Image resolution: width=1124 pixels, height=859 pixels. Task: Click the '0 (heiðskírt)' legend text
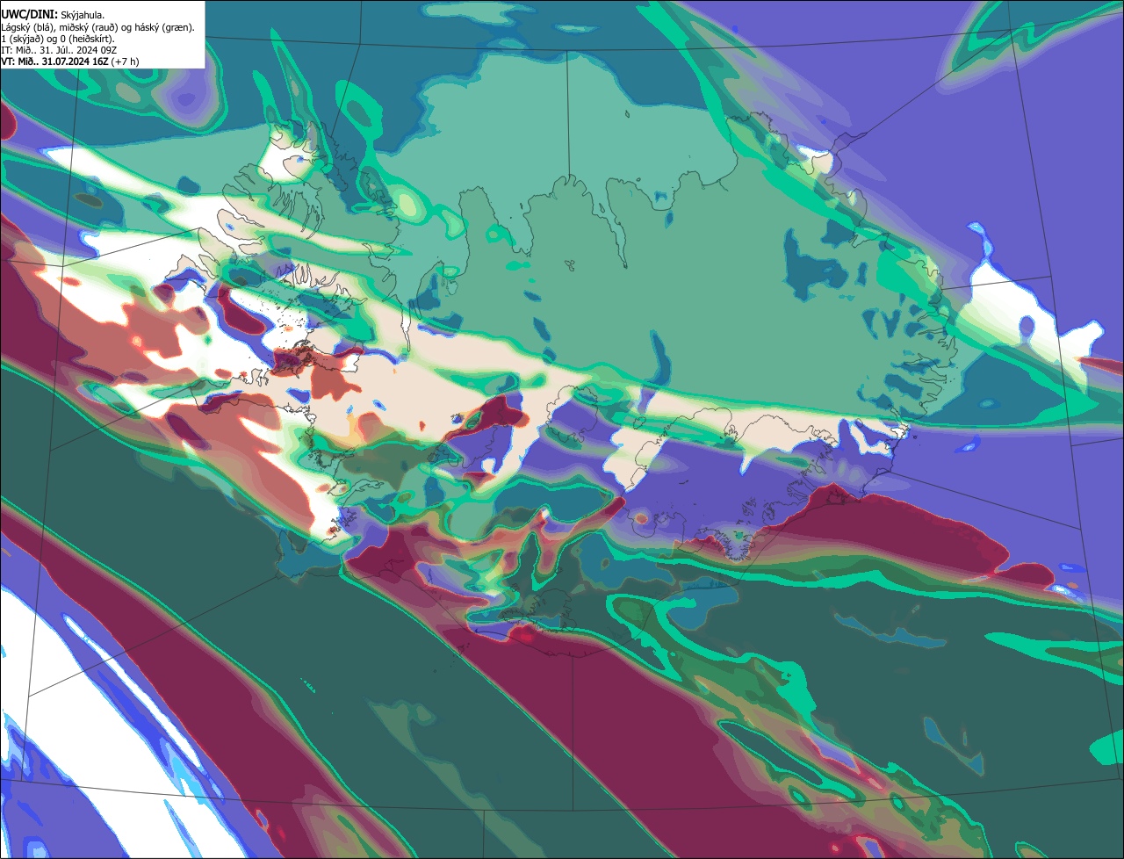(86, 40)
